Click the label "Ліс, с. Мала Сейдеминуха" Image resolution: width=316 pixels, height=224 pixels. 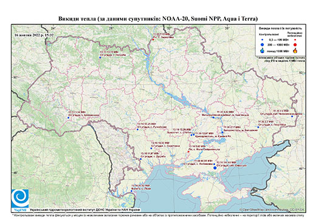click(204, 149)
